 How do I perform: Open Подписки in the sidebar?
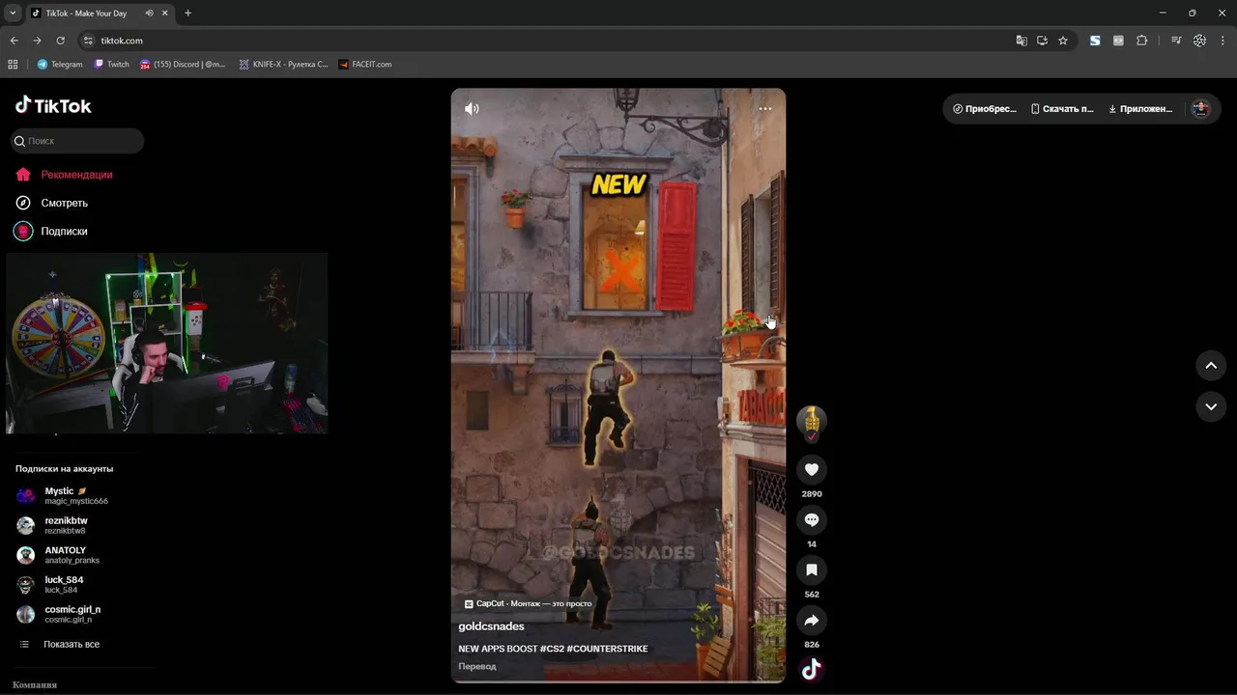click(51, 231)
